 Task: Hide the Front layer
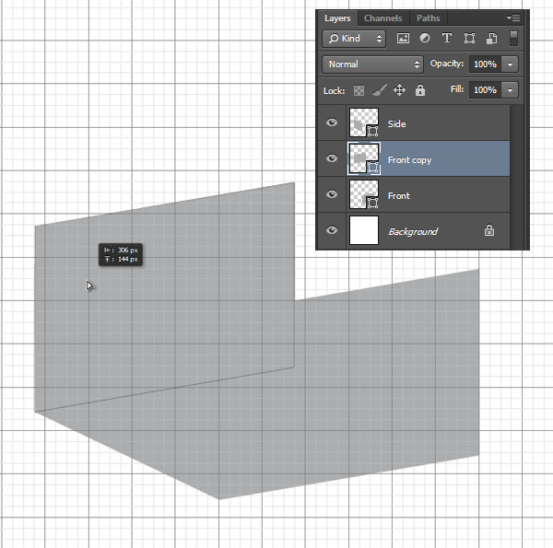click(332, 194)
